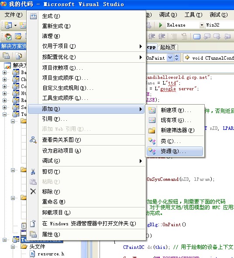Click Win32 platform box

pyautogui.click(x=220, y=25)
